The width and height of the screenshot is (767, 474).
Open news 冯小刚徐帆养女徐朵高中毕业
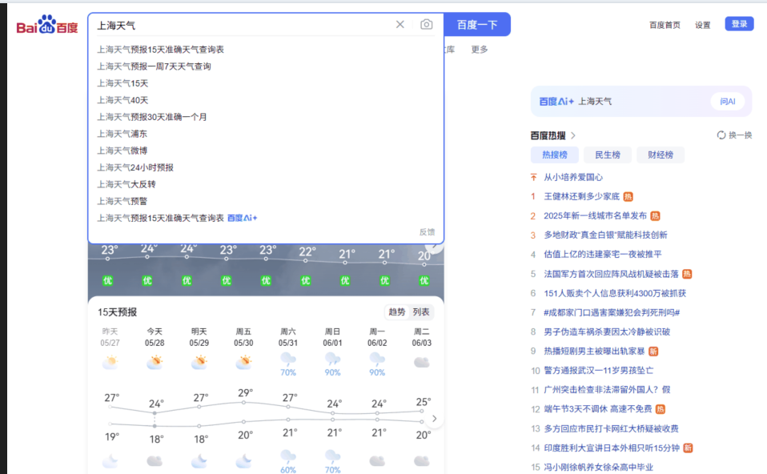click(599, 467)
